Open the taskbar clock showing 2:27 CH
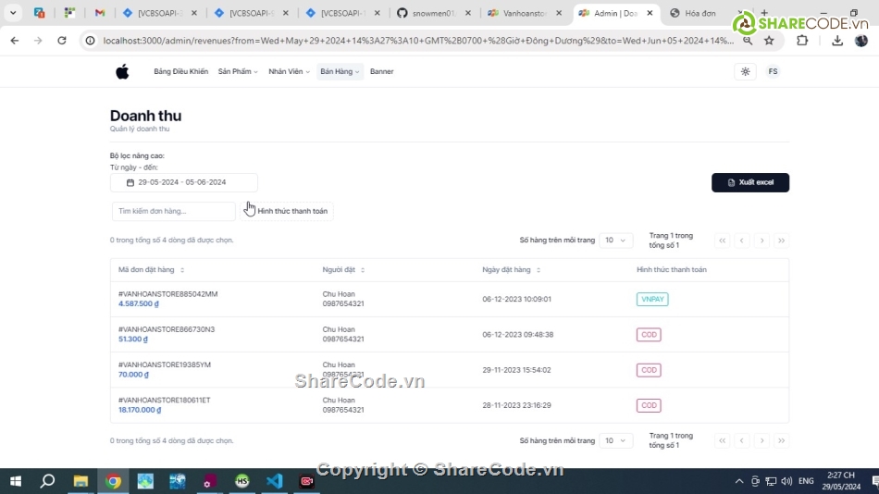The image size is (879, 494). point(841,481)
